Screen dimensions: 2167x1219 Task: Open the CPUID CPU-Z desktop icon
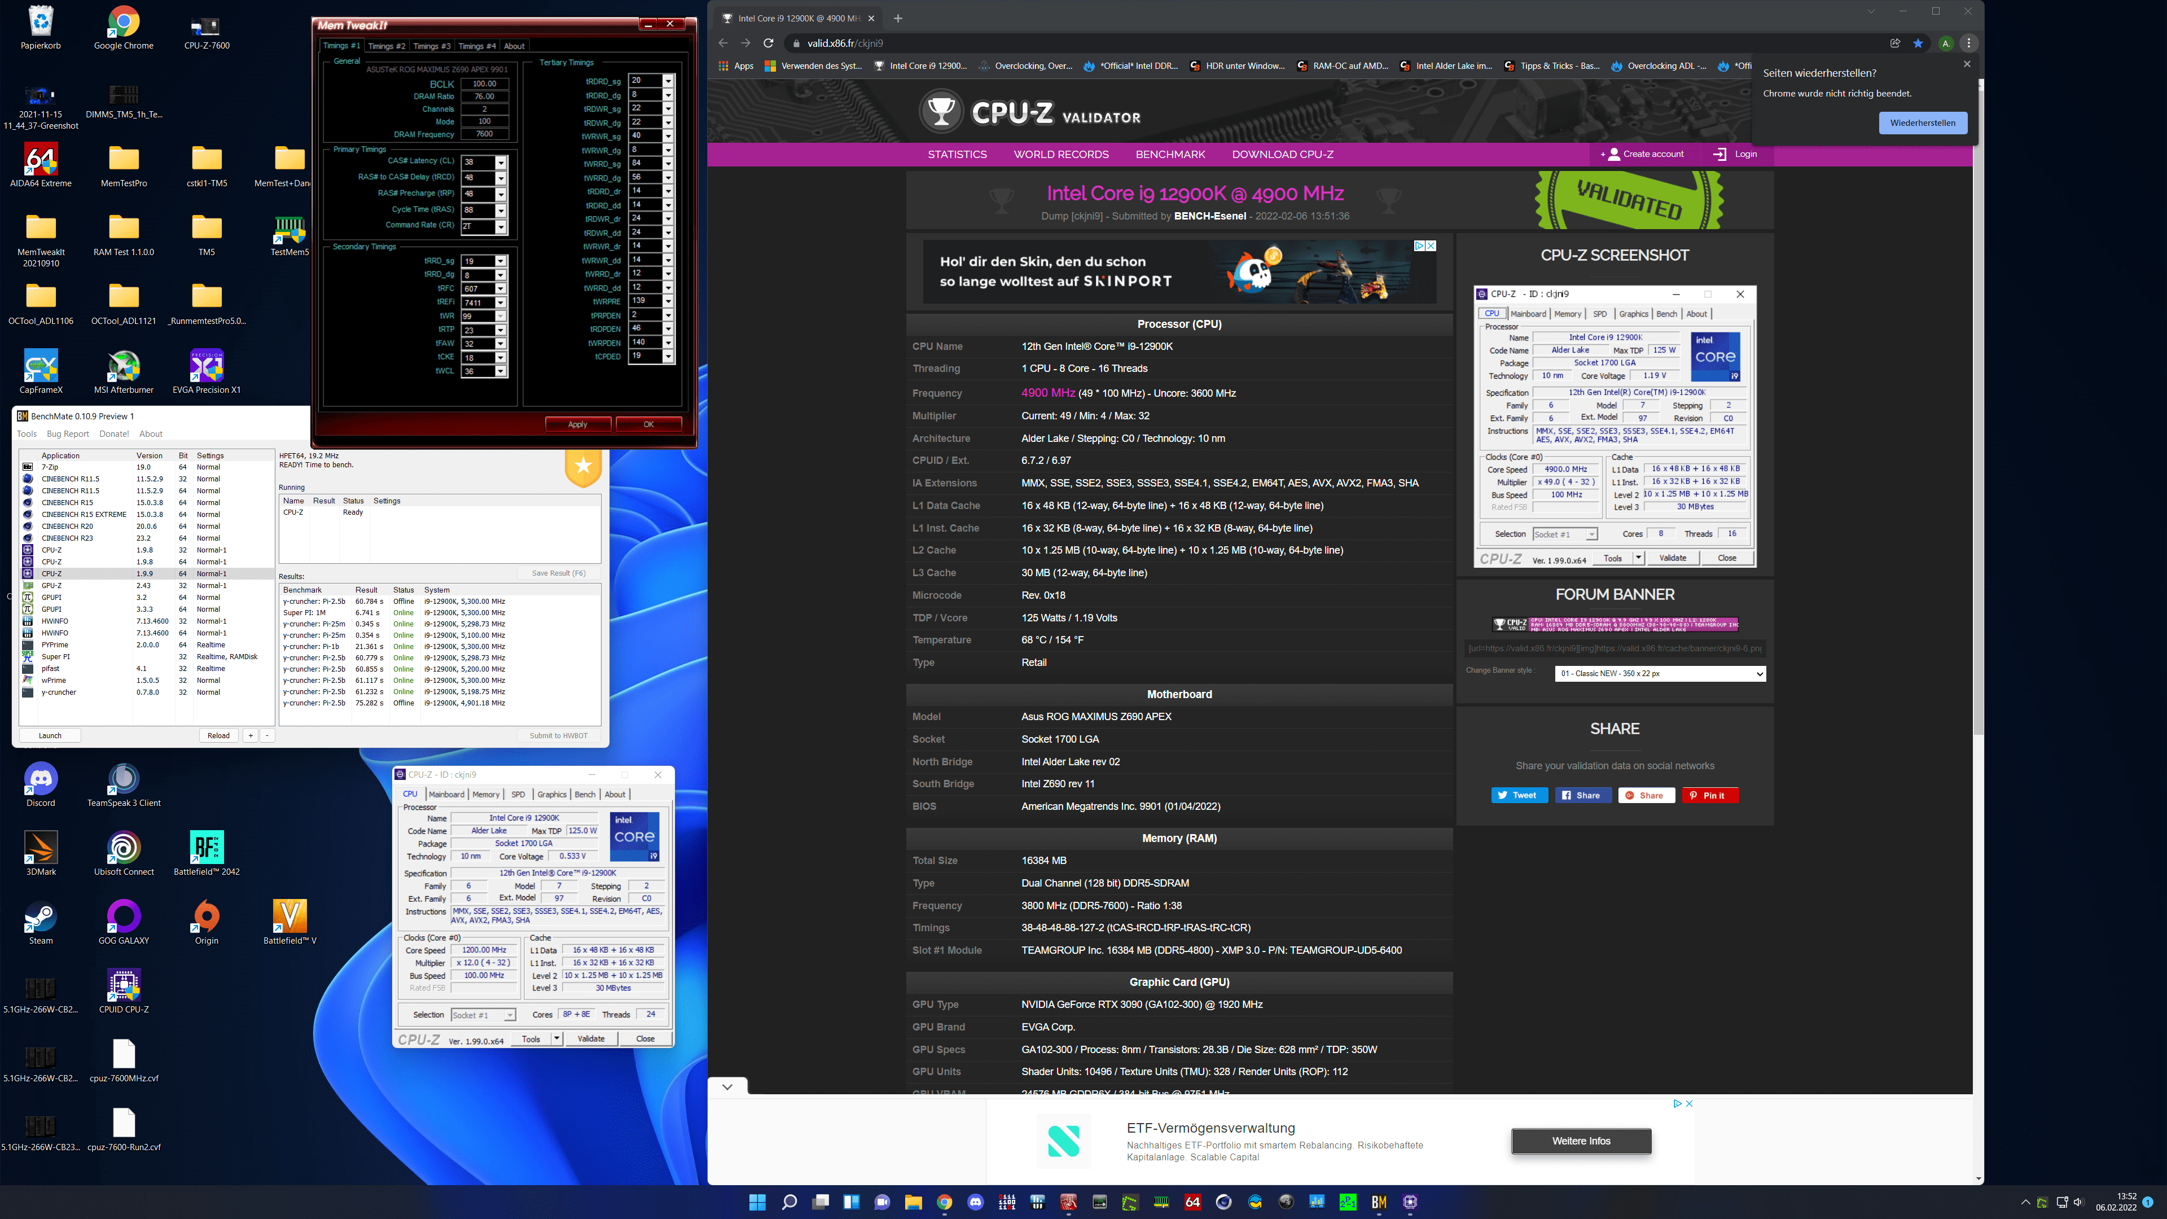[124, 991]
